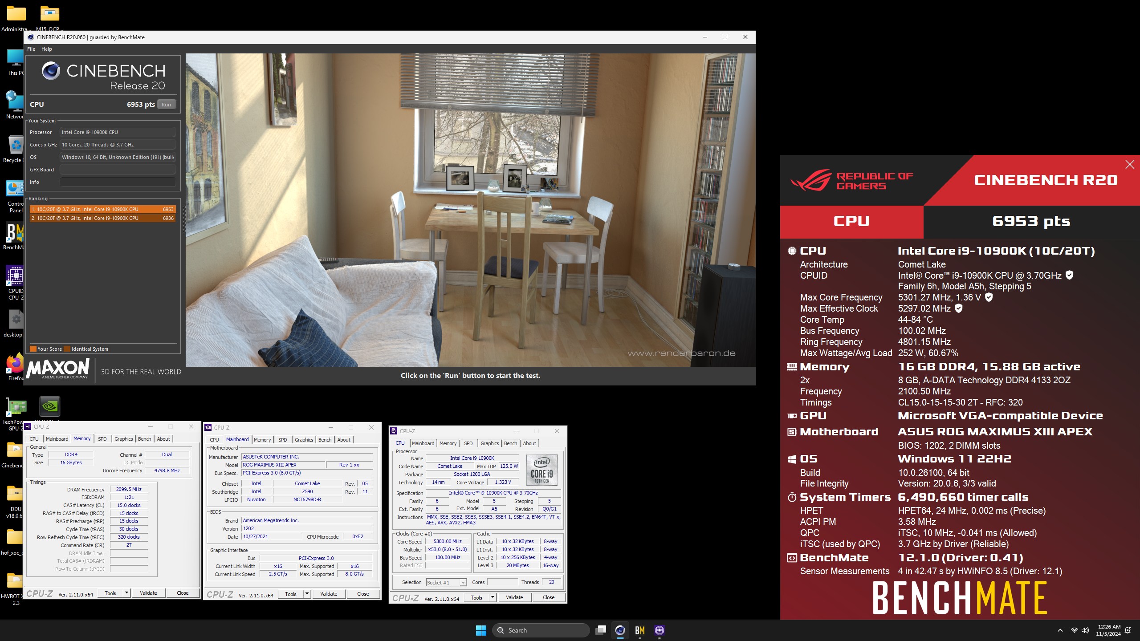Click the 6953 pts score in BenchMate panel
1140x641 pixels.
point(1031,221)
